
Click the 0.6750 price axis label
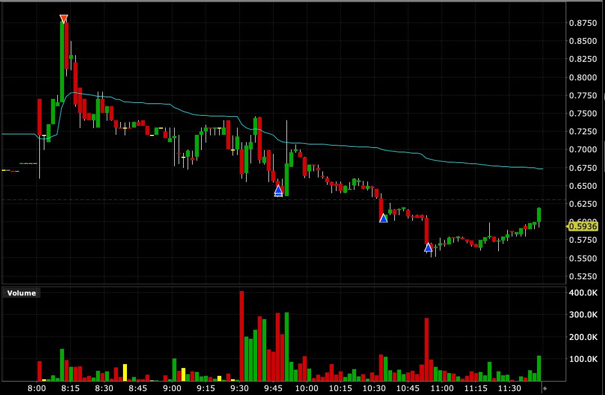coord(583,167)
